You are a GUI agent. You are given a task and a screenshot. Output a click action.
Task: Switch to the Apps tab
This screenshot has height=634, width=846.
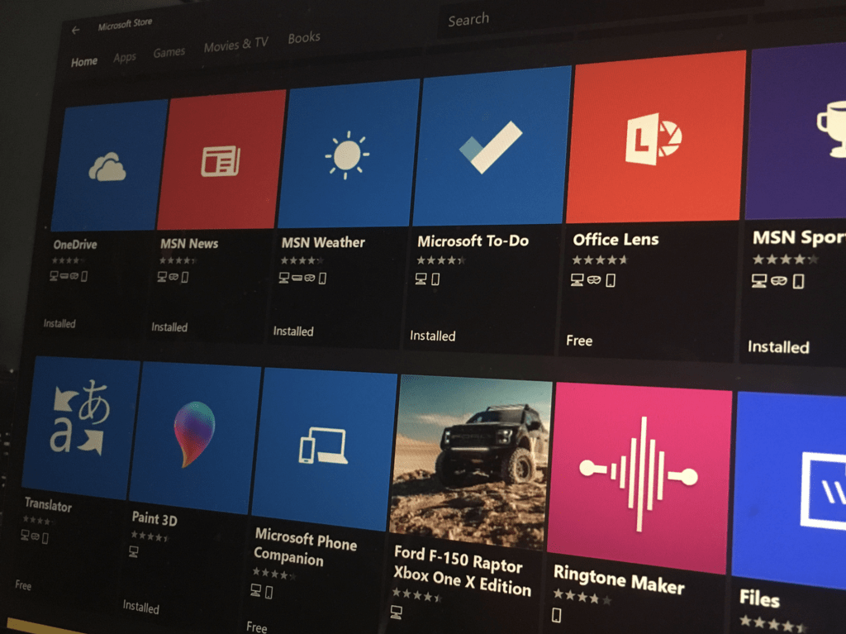(x=125, y=58)
